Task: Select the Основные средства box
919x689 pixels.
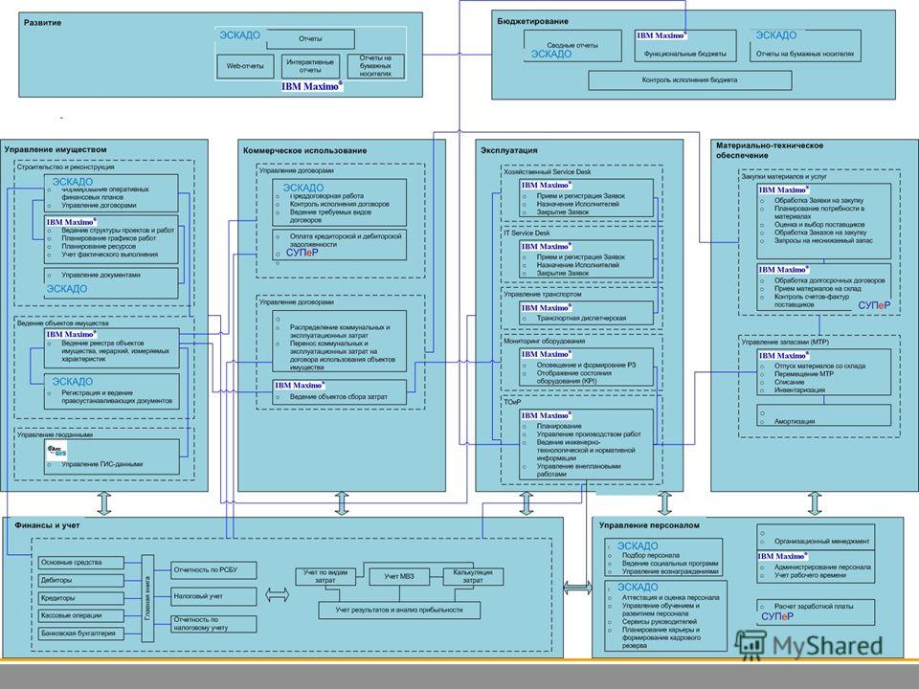Action: point(81,563)
